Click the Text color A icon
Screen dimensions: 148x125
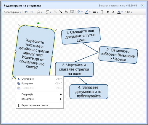(x=119, y=12)
